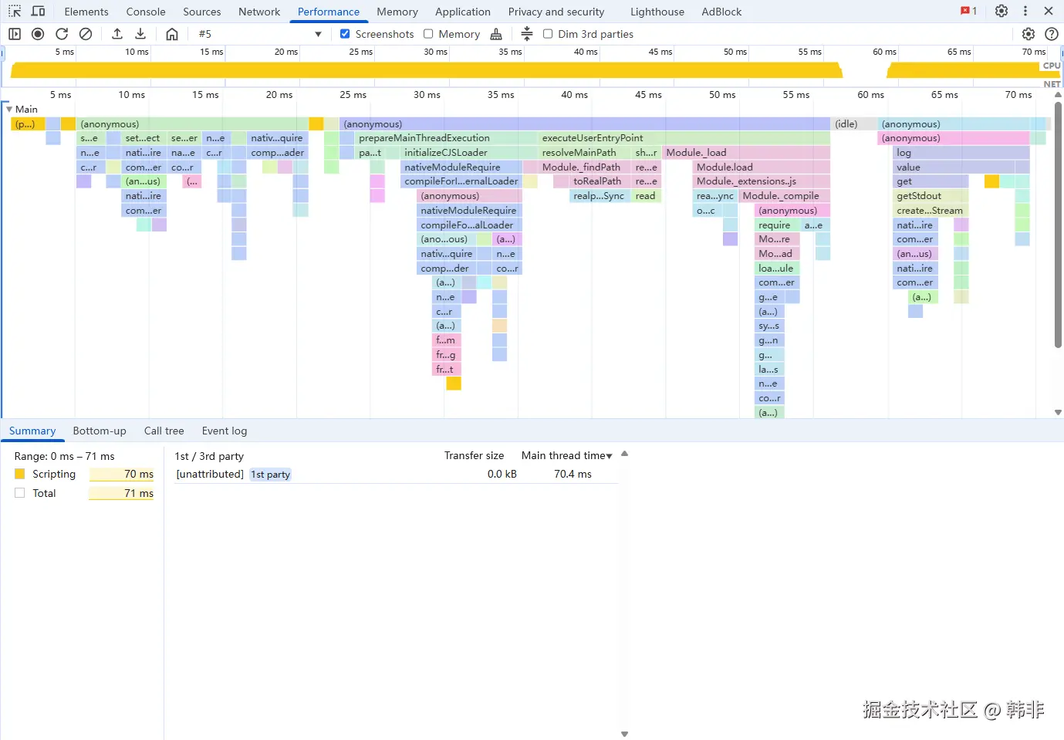The image size is (1064, 740).
Task: Download the current profile
Action: coord(140,34)
